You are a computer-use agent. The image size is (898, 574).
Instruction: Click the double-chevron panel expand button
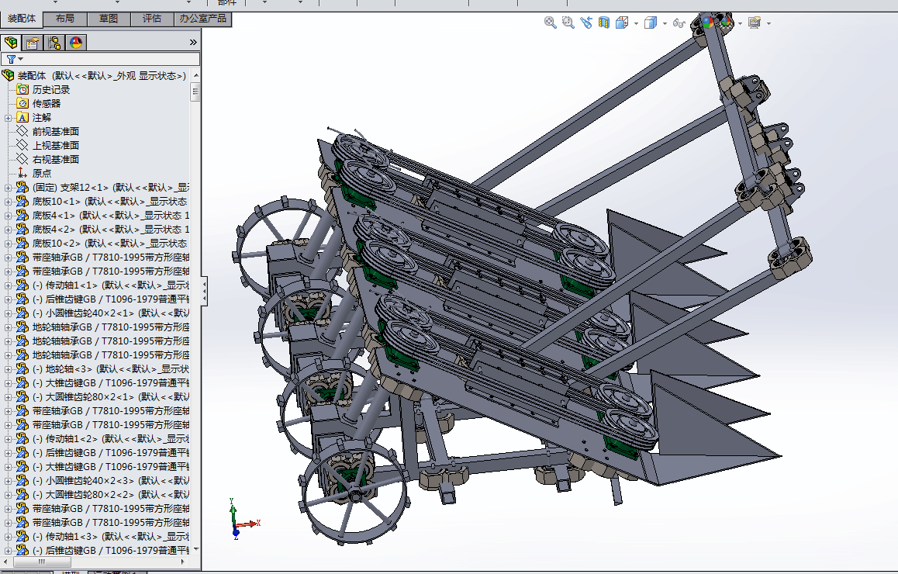click(193, 43)
